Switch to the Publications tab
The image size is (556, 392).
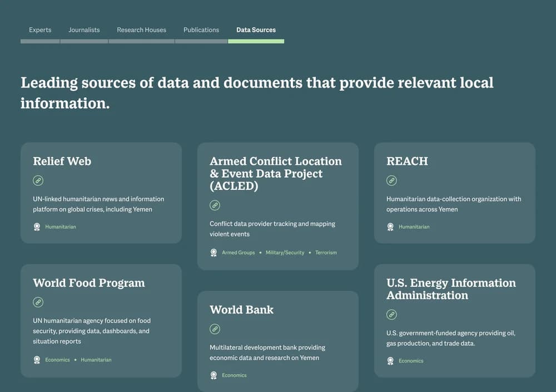(x=201, y=30)
